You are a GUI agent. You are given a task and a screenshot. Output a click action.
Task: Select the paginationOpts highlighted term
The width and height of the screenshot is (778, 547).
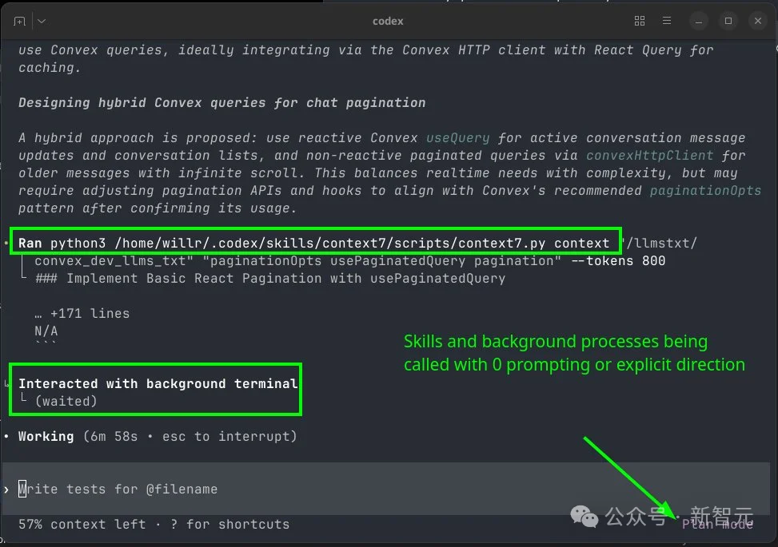point(705,191)
